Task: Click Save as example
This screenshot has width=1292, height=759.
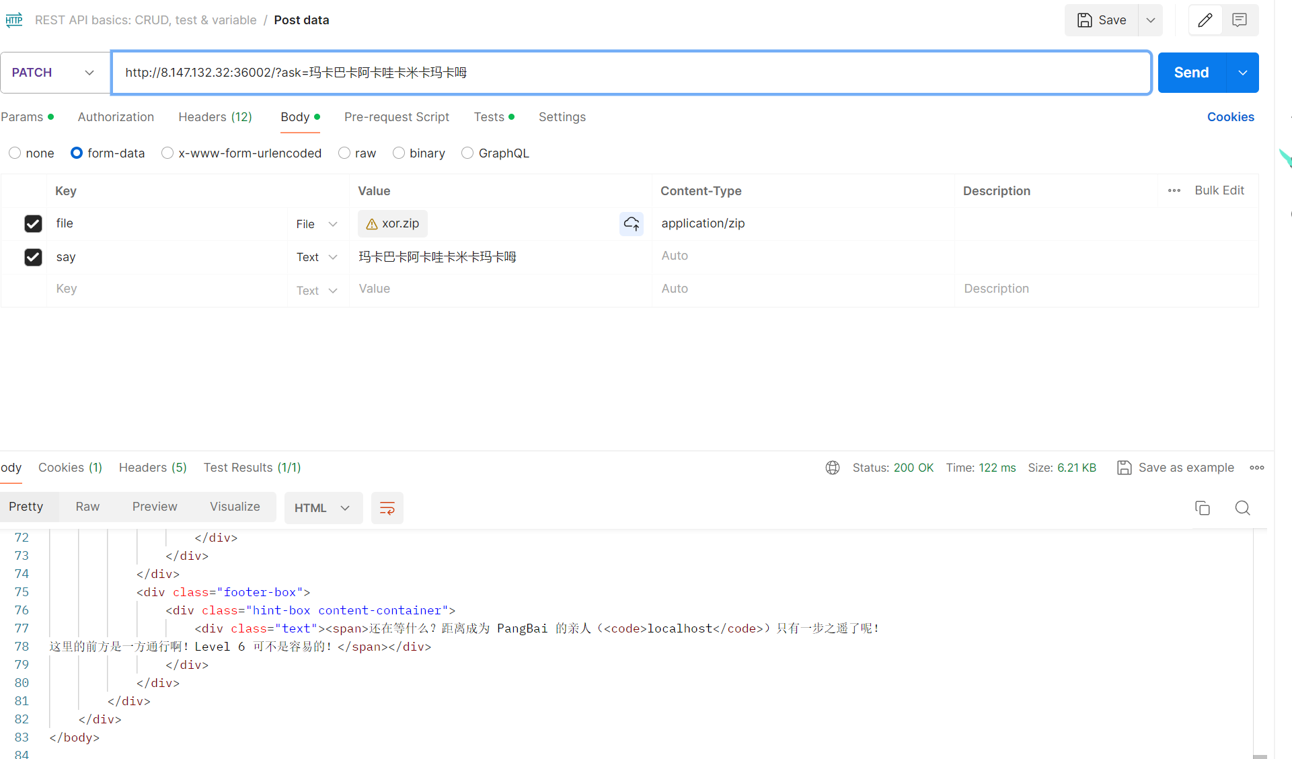Action: click(1176, 468)
